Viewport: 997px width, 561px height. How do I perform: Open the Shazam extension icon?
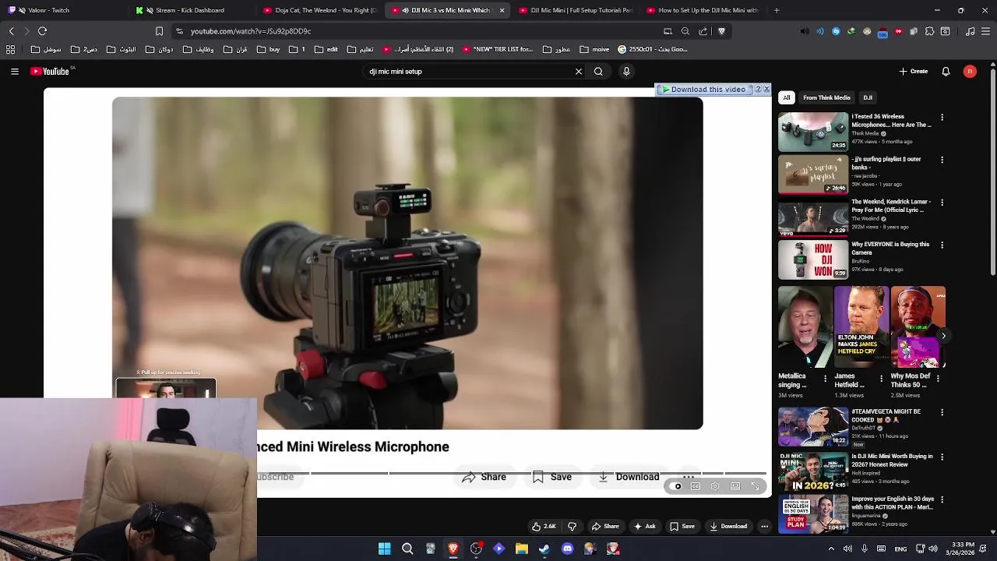coord(836,31)
